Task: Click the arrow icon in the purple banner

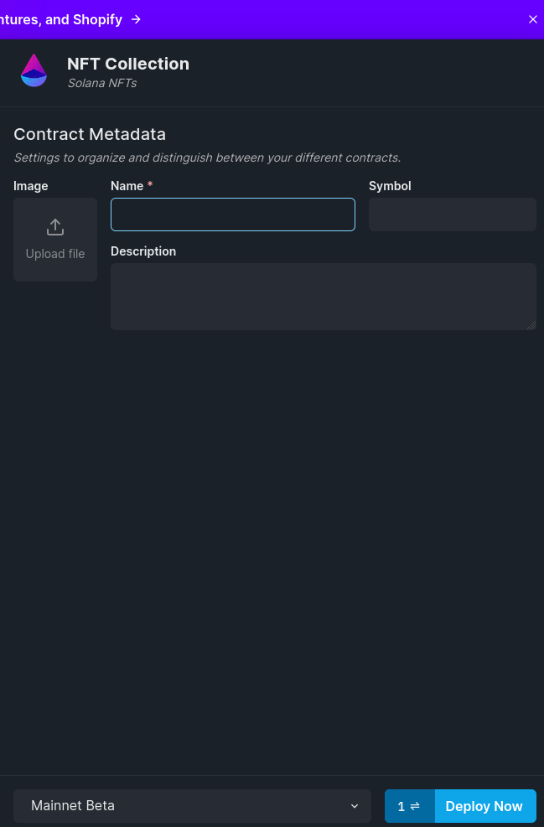Action: [136, 19]
